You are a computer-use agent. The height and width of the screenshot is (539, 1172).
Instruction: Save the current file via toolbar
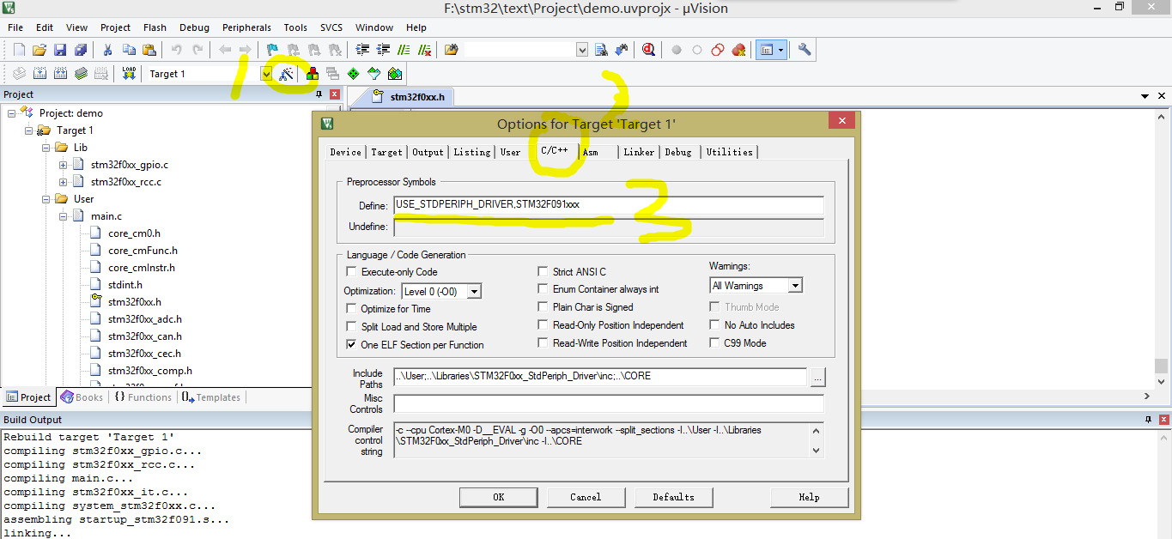pos(60,50)
